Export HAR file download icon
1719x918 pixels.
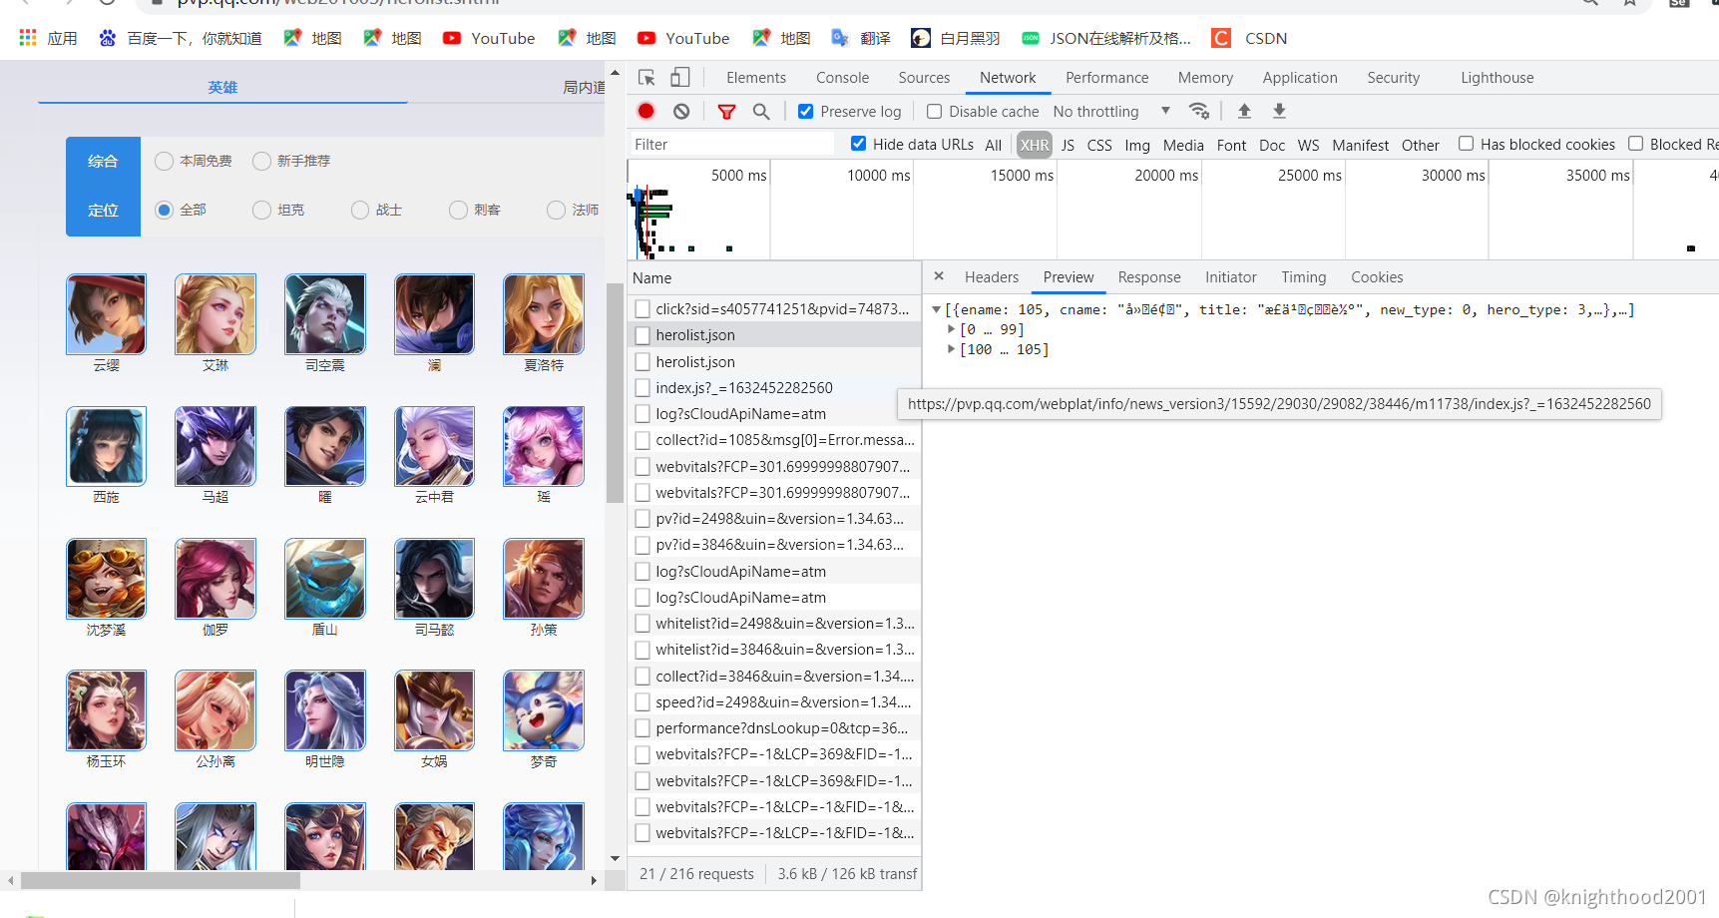tap(1279, 111)
